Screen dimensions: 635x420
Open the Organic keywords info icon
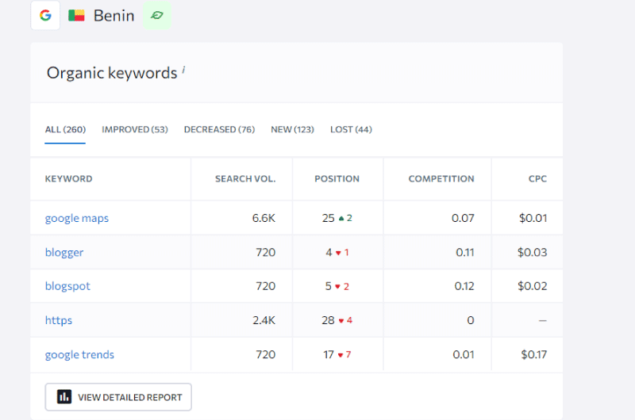click(x=183, y=70)
